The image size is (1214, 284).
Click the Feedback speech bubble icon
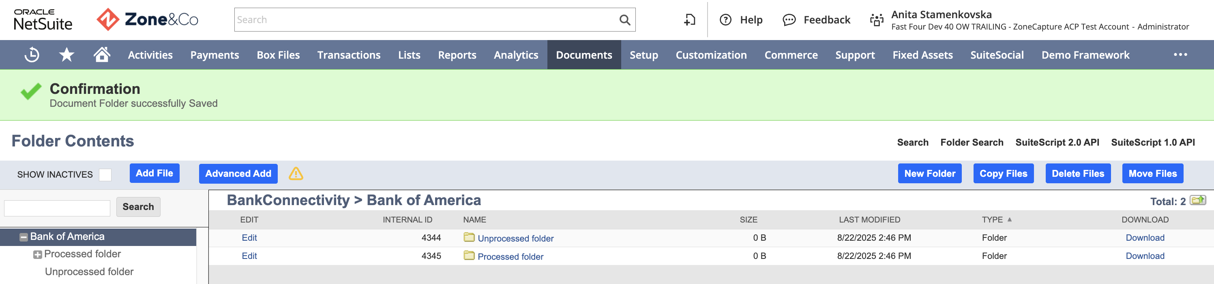point(789,20)
